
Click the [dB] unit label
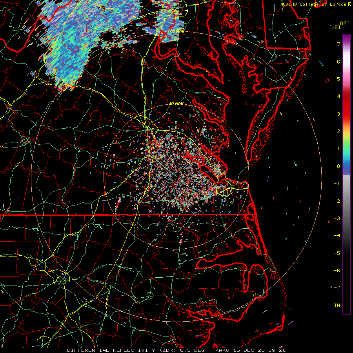click(x=335, y=27)
